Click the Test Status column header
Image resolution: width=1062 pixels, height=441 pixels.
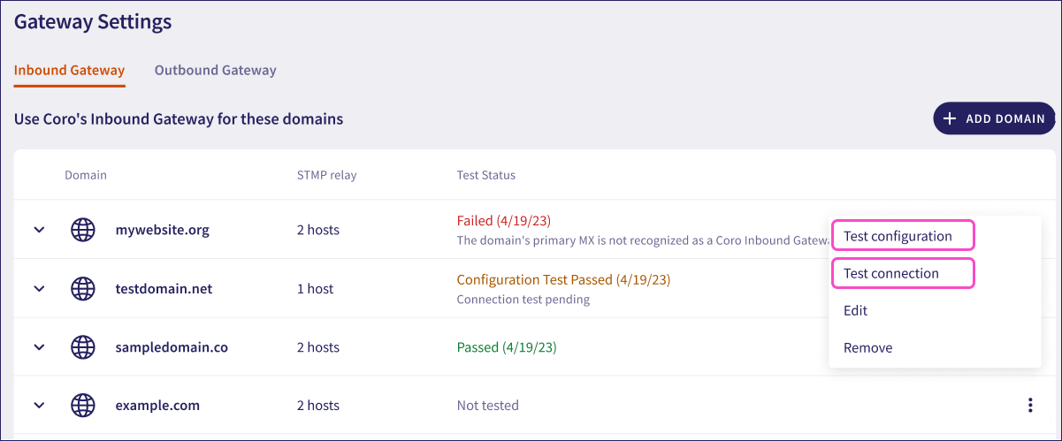click(485, 175)
